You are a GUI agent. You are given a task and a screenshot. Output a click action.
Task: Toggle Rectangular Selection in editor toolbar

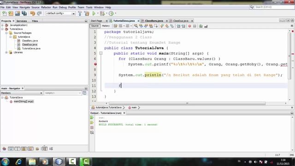tap(156, 26)
